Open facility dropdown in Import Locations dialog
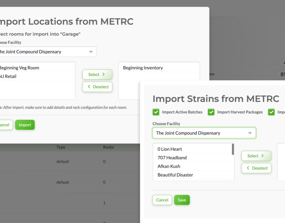 (47, 52)
